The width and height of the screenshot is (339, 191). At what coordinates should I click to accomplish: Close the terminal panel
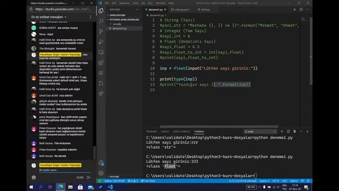pos(307,132)
